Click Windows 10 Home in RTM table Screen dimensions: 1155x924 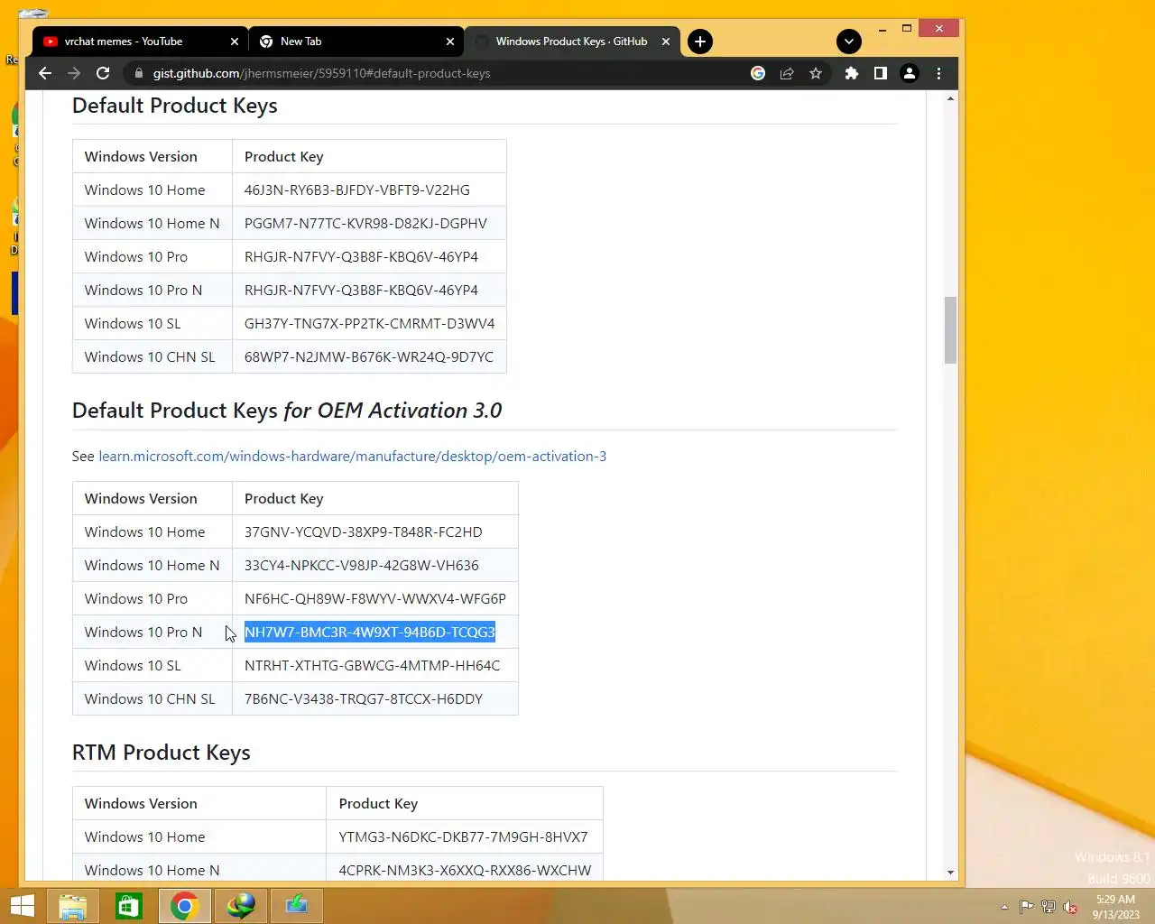(144, 837)
